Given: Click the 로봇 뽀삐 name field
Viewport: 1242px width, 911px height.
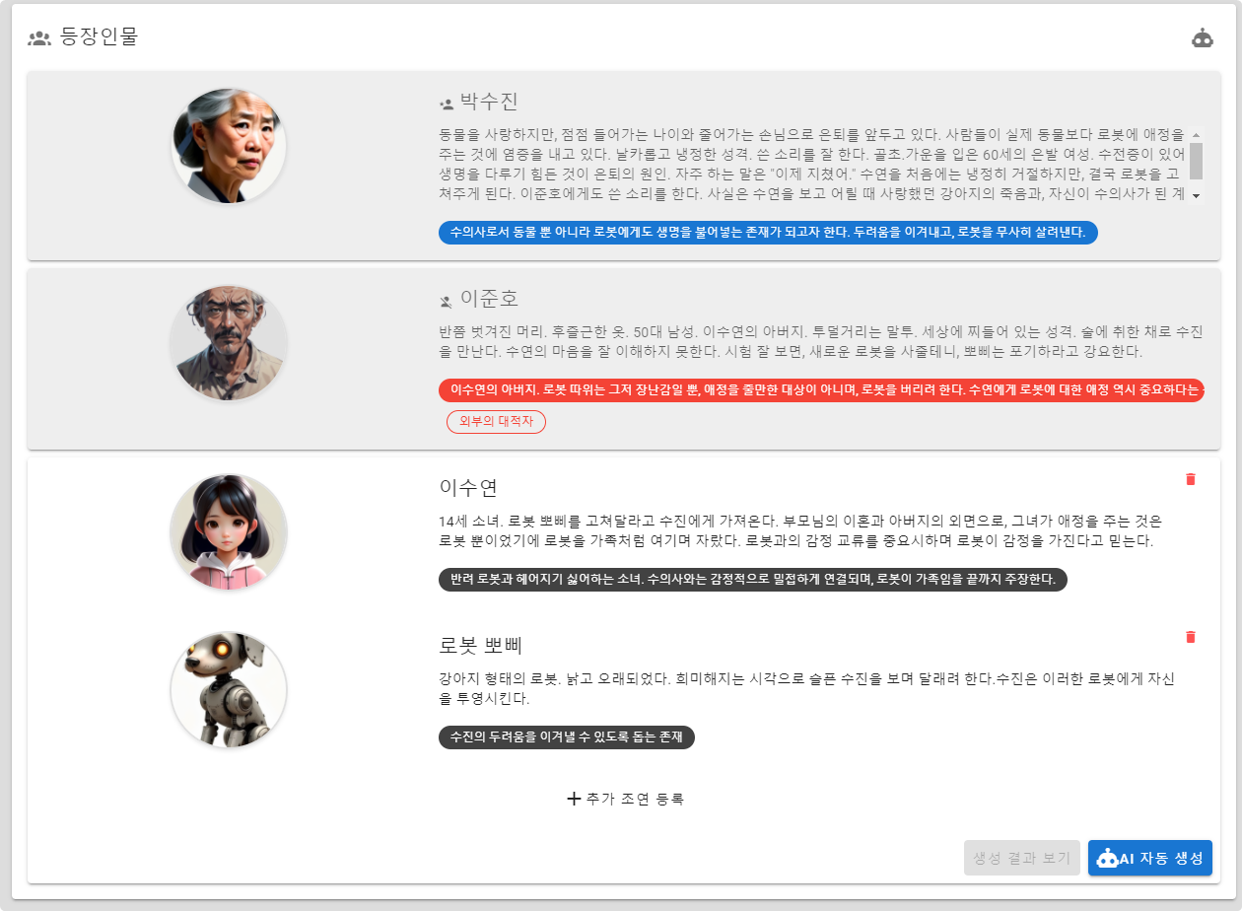Looking at the screenshot, I should click(x=480, y=645).
